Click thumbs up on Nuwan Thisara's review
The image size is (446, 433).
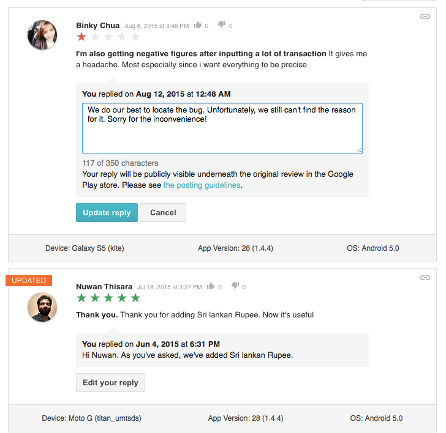pos(211,286)
